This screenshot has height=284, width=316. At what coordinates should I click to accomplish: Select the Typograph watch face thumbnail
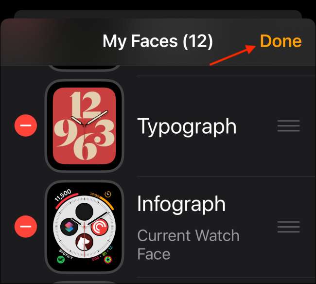(x=84, y=126)
